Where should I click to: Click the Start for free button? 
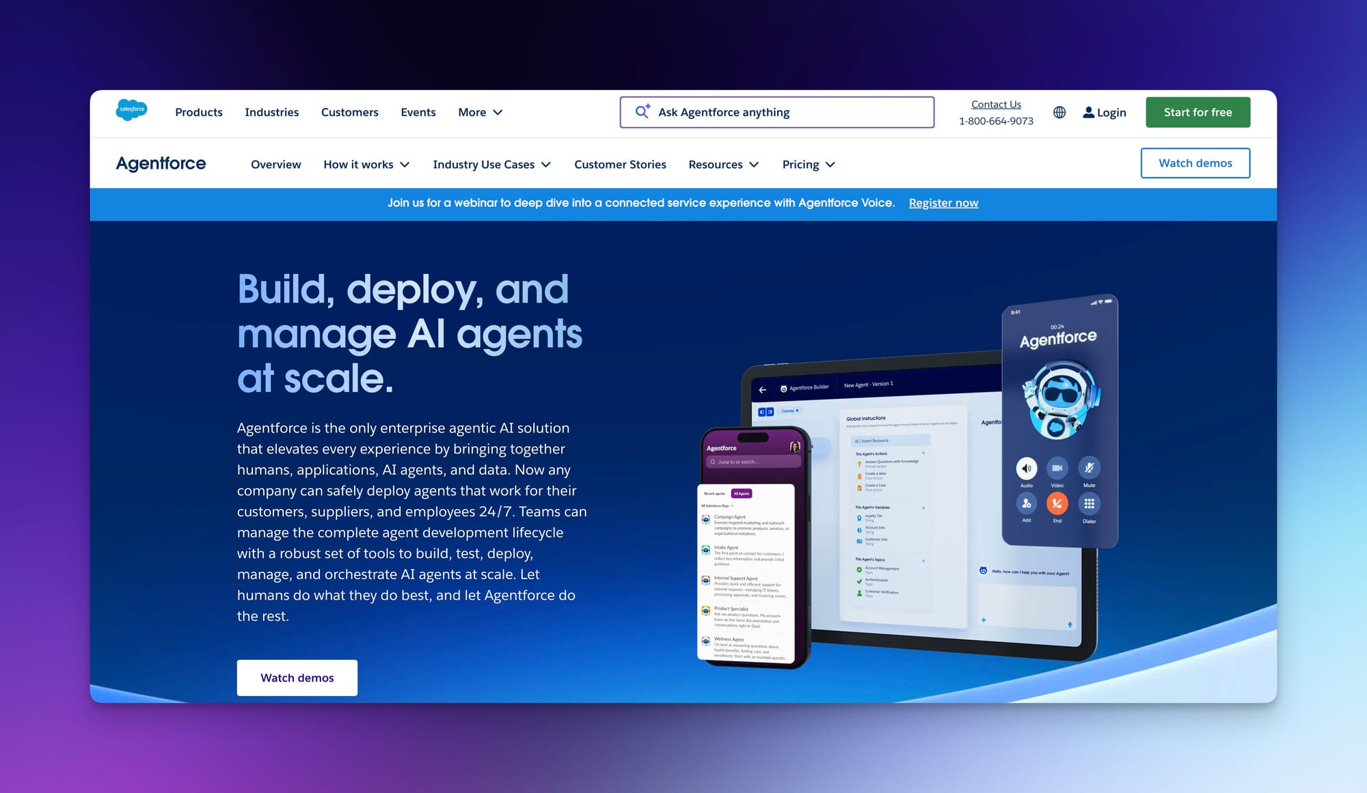coord(1197,111)
